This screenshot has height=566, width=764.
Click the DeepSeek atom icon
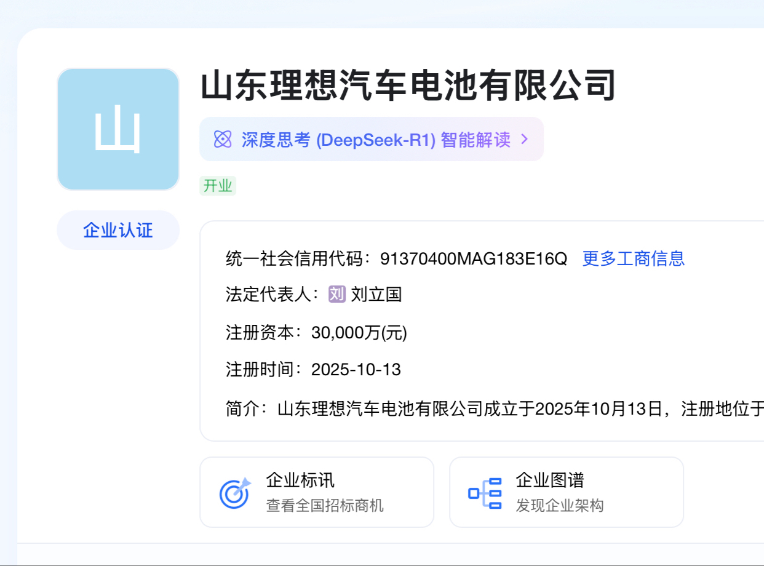point(222,140)
